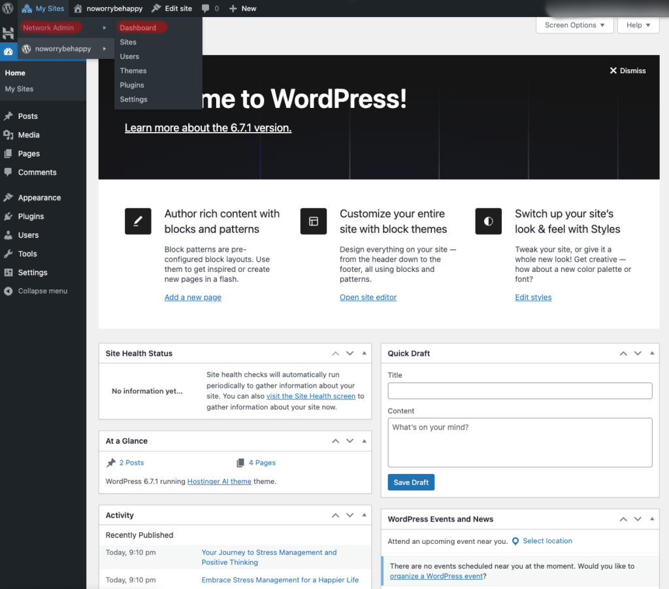This screenshot has height=589, width=669.
Task: Choose Themes in Network Admin submenu
Action: pyautogui.click(x=133, y=71)
